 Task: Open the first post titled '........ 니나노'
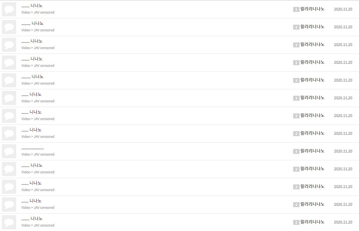pyautogui.click(x=32, y=6)
